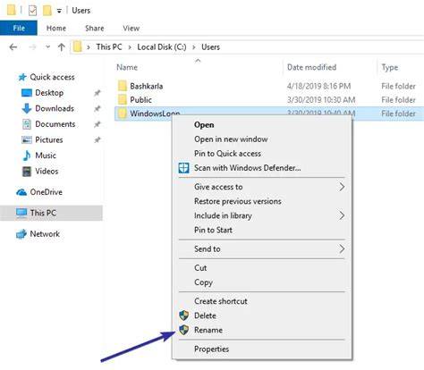Select the Public folder
The image size is (424, 370).
pyautogui.click(x=140, y=100)
